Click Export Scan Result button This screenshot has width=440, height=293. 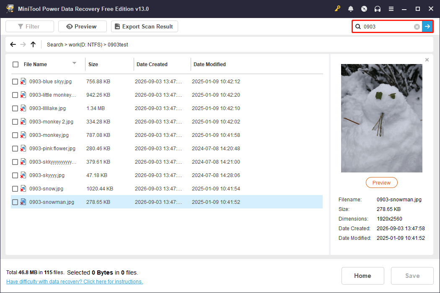(x=145, y=26)
